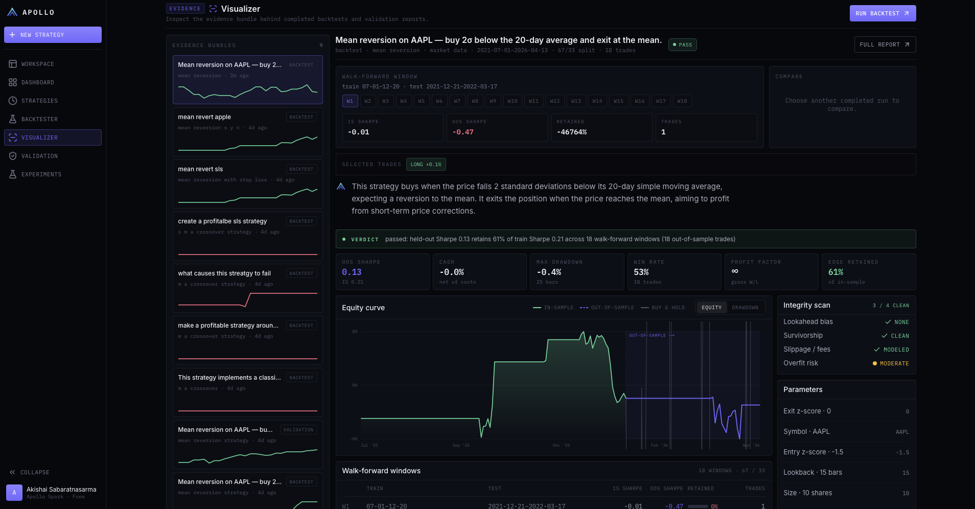Click the OOS Sharpe 0.13 metric card
This screenshot has width=975, height=509.
pyautogui.click(x=382, y=272)
